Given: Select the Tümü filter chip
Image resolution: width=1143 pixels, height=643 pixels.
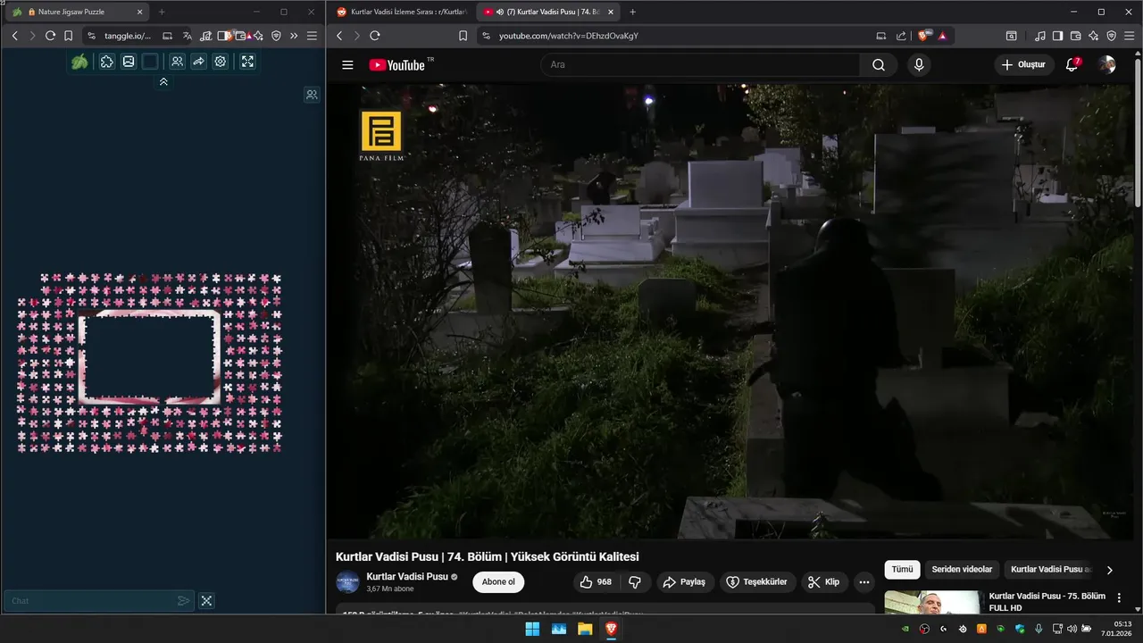Looking at the screenshot, I should (902, 570).
